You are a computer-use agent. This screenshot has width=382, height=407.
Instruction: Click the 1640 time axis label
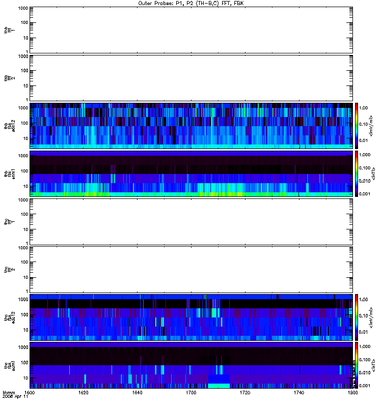137,392
